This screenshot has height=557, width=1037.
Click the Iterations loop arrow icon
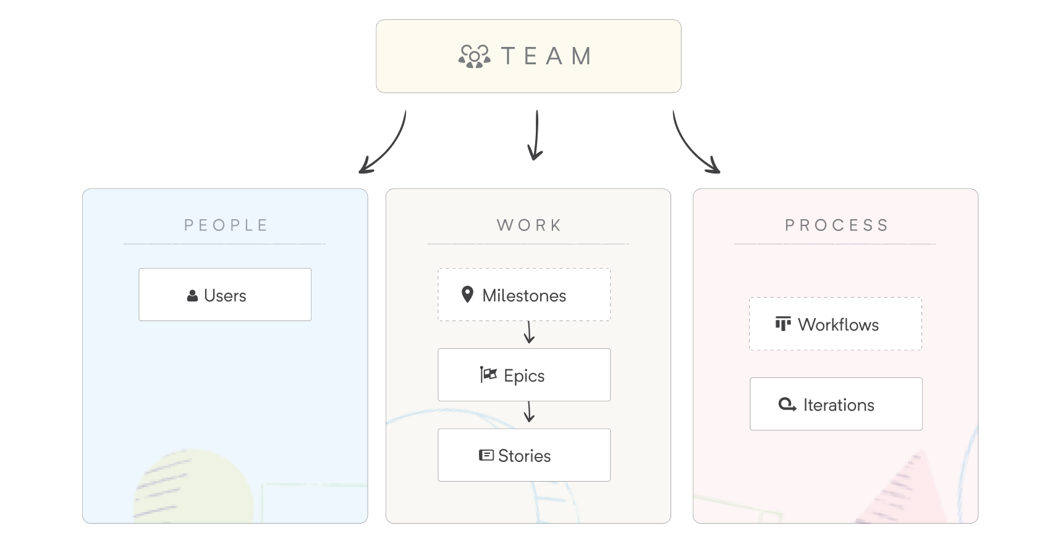pos(787,404)
